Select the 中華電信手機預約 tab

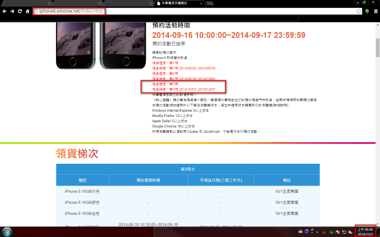pyautogui.click(x=179, y=3)
